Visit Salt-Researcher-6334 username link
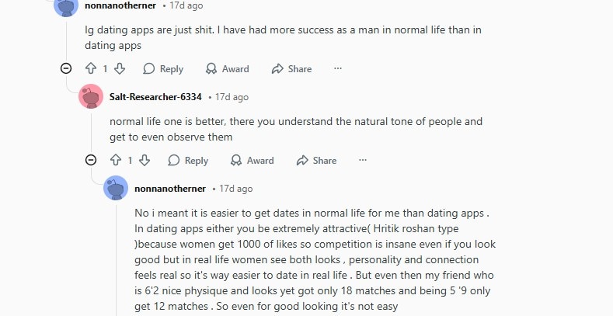The image size is (613, 316). [x=155, y=97]
